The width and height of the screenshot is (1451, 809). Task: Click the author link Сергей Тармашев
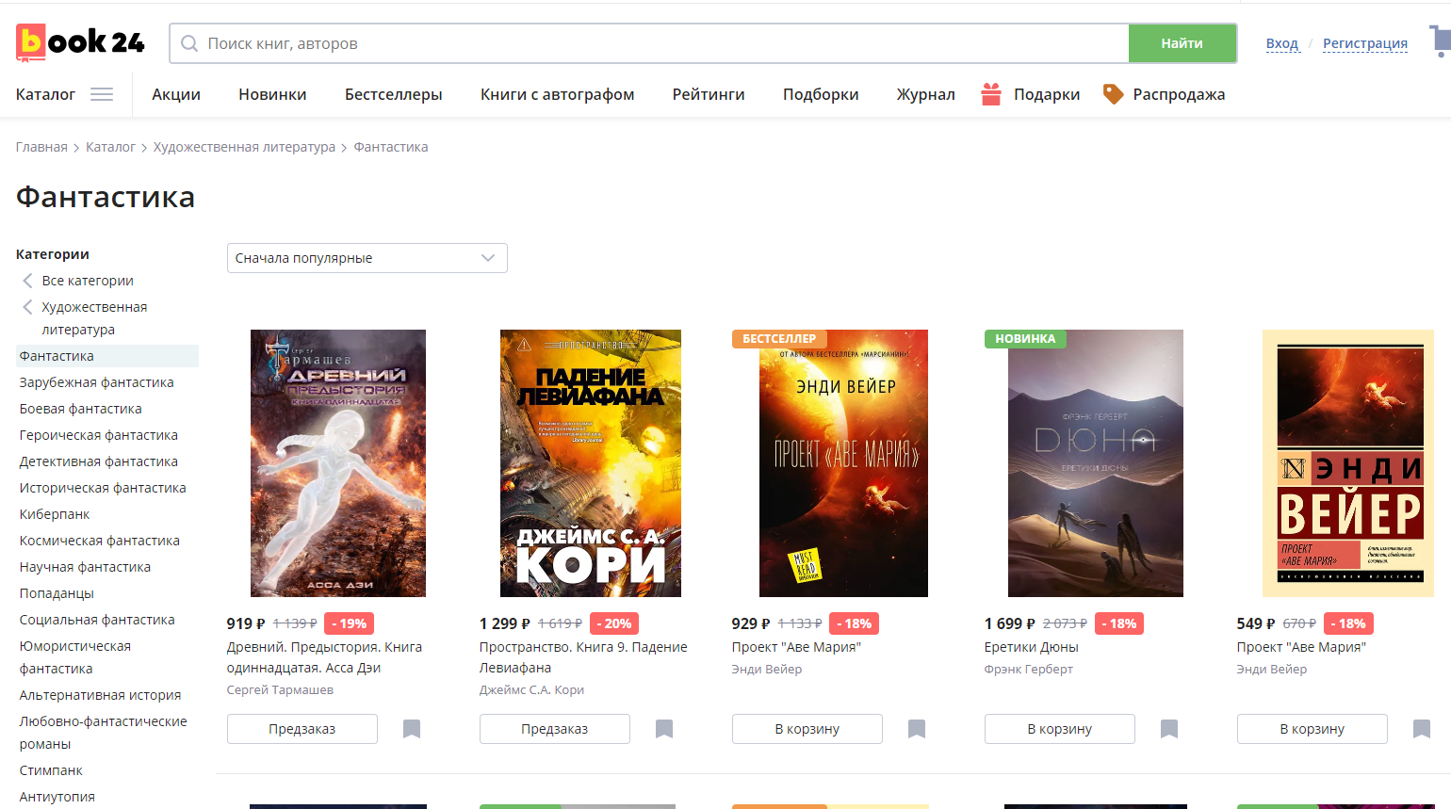pos(280,690)
